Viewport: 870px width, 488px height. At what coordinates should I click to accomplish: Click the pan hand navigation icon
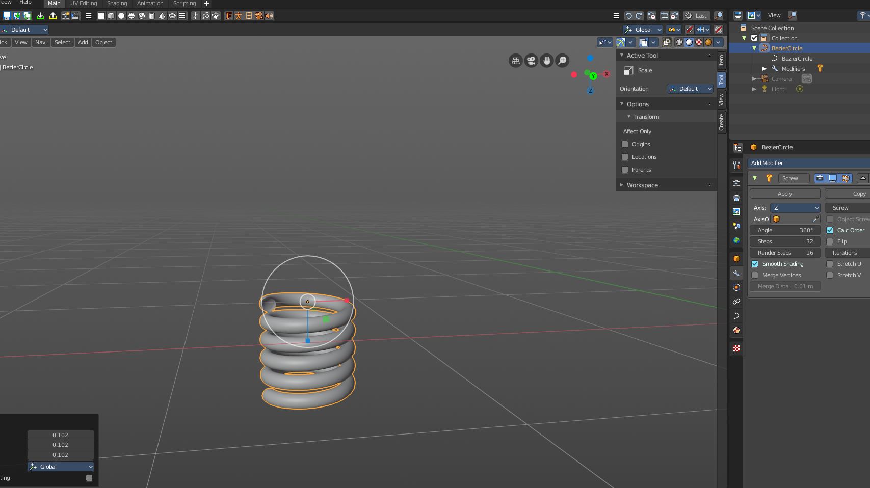pyautogui.click(x=546, y=61)
